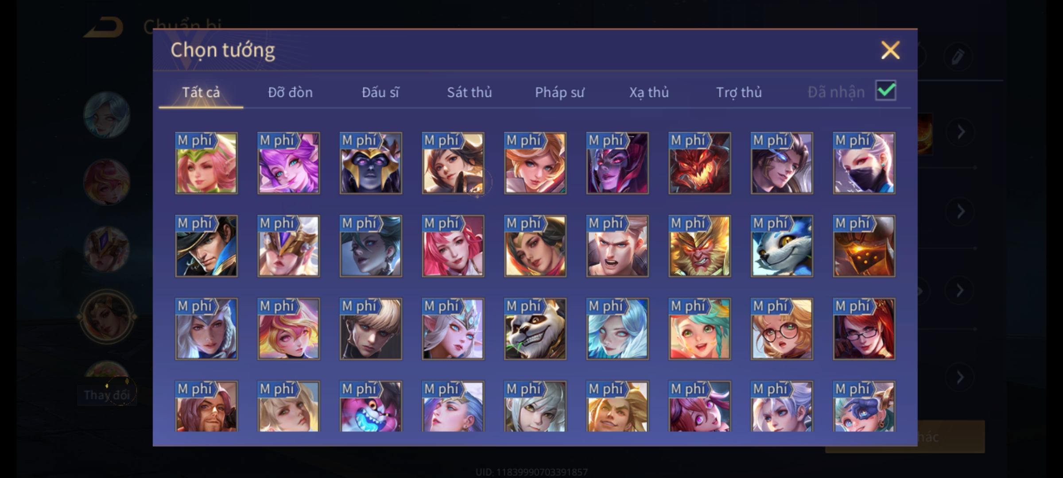Select the red-haired hero with glasses

864,329
